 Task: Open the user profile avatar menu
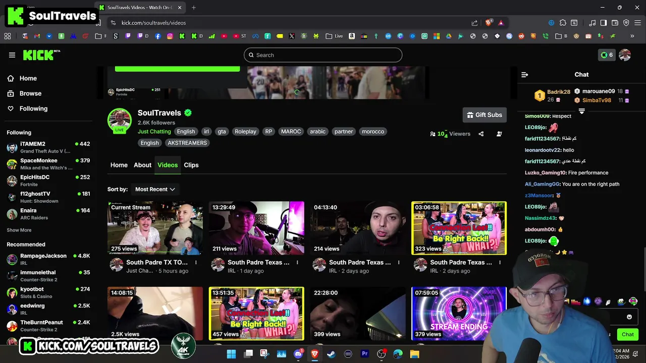point(625,55)
